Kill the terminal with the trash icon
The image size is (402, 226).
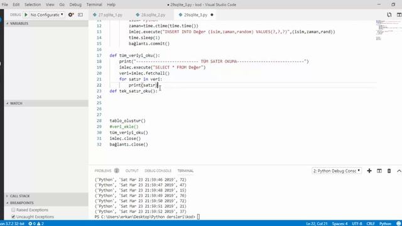point(389,171)
